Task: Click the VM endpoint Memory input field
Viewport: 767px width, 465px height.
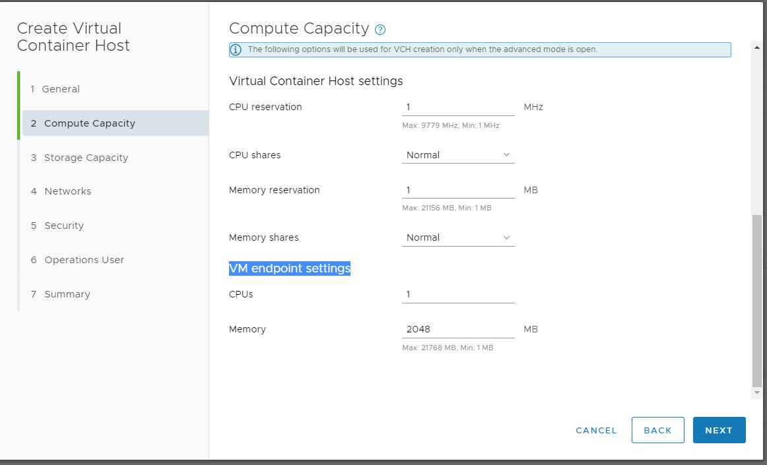Action: click(x=458, y=329)
